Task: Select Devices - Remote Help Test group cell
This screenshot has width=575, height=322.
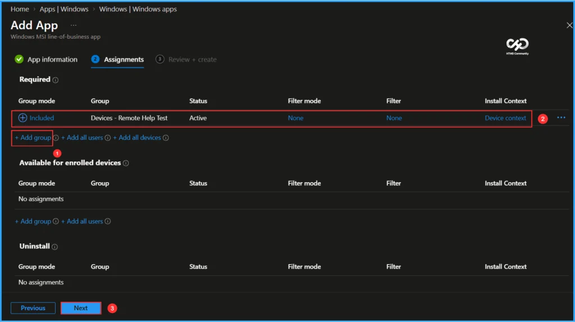Action: point(129,118)
